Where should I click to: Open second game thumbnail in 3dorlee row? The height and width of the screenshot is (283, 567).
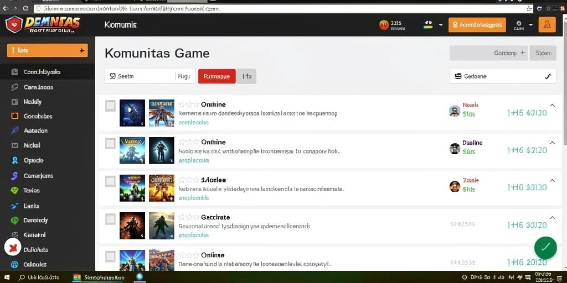162,188
